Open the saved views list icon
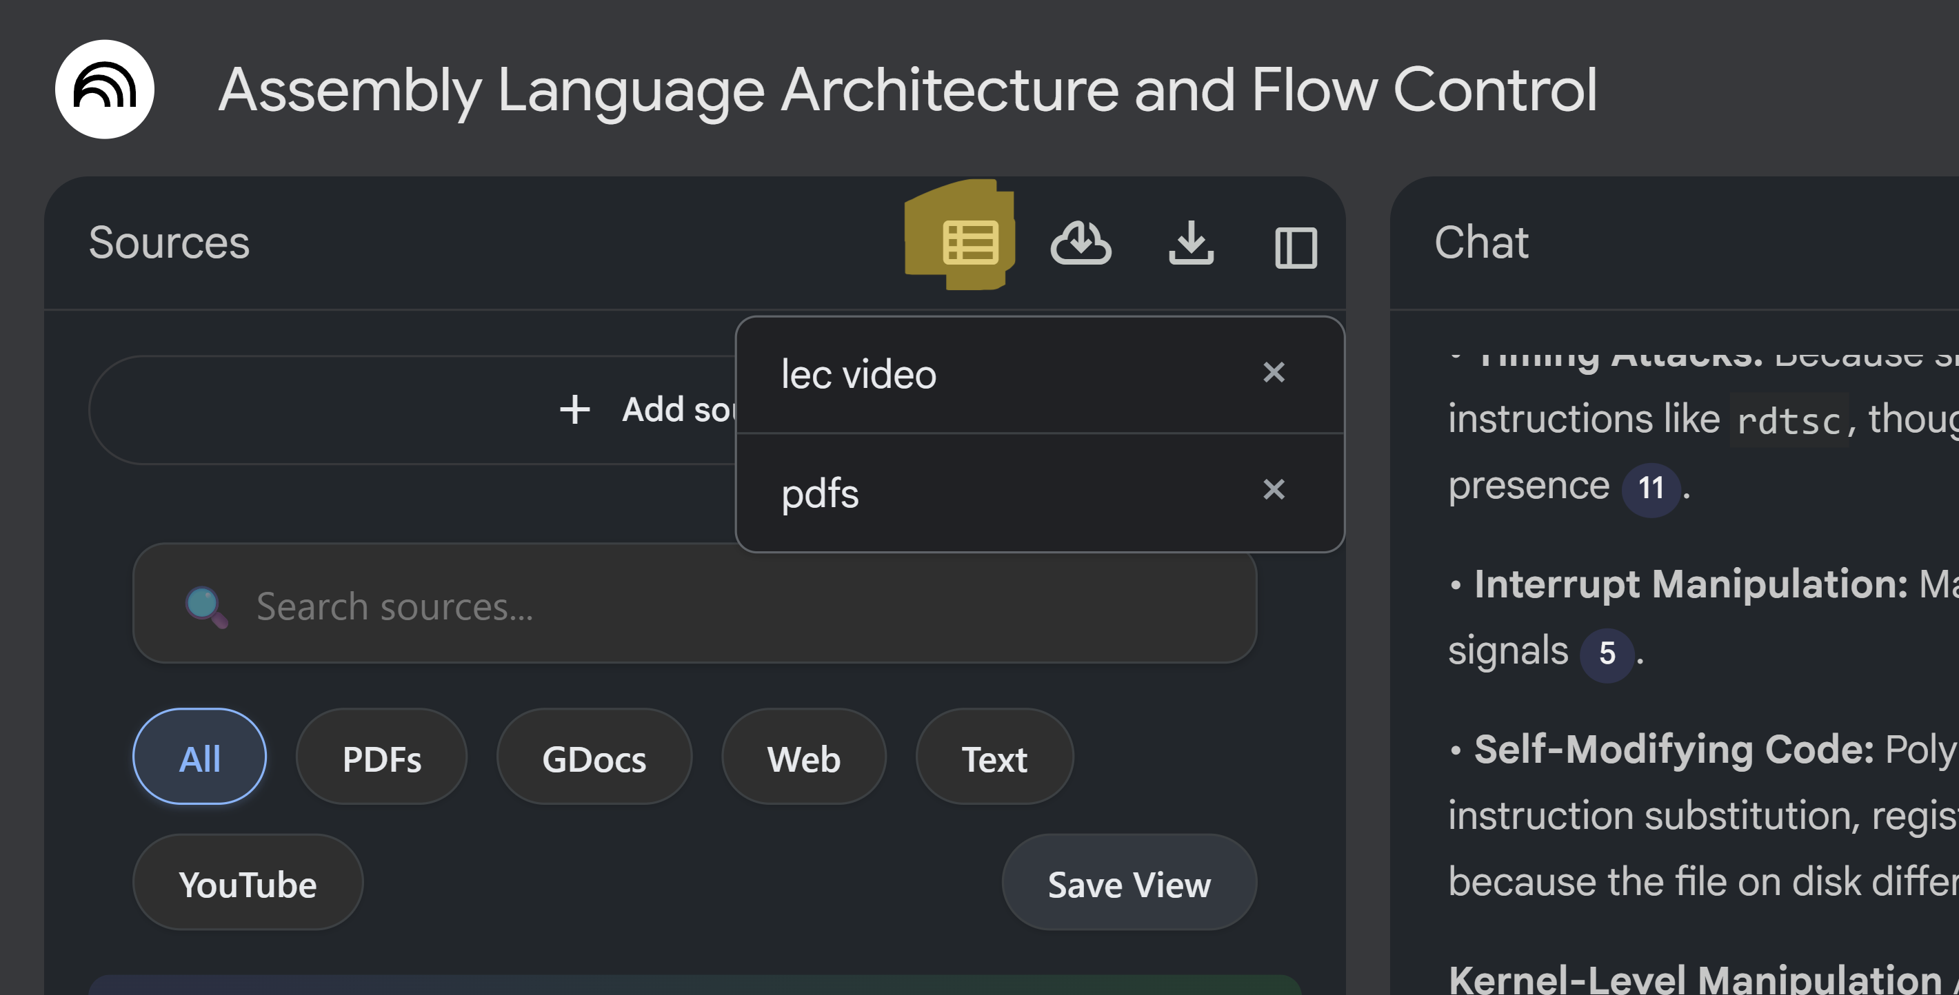 (970, 243)
